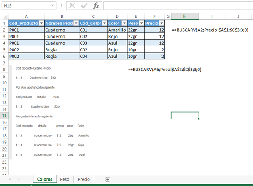This screenshot has height=186, width=253.
Task: Switch to the Colores sheet tab
Action: (45, 179)
